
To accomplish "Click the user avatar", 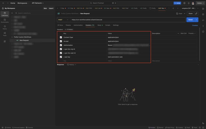I will [193, 3].
